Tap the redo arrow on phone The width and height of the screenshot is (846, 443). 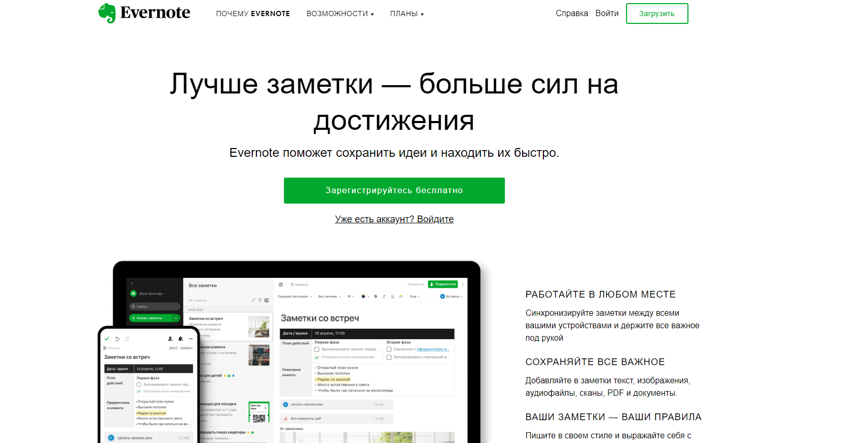(x=127, y=339)
